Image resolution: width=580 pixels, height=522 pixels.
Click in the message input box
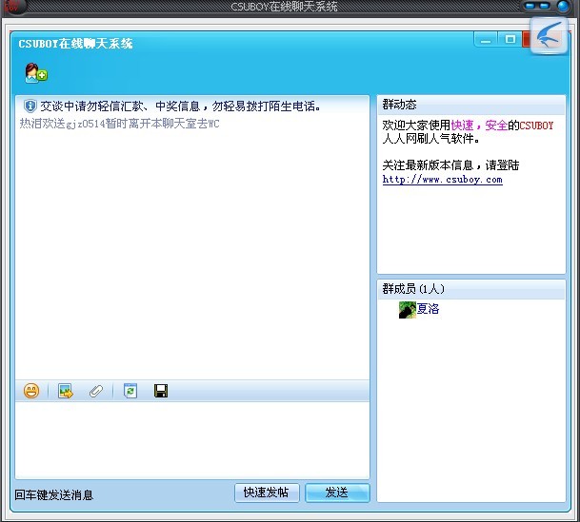190,437
